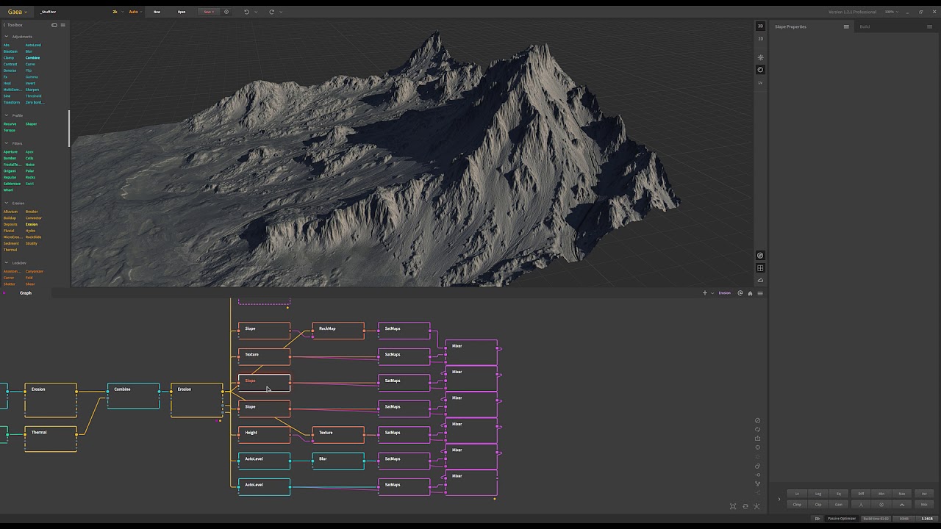Click the build-queue icon in status bar
The width and height of the screenshot is (941, 529).
[x=817, y=519]
